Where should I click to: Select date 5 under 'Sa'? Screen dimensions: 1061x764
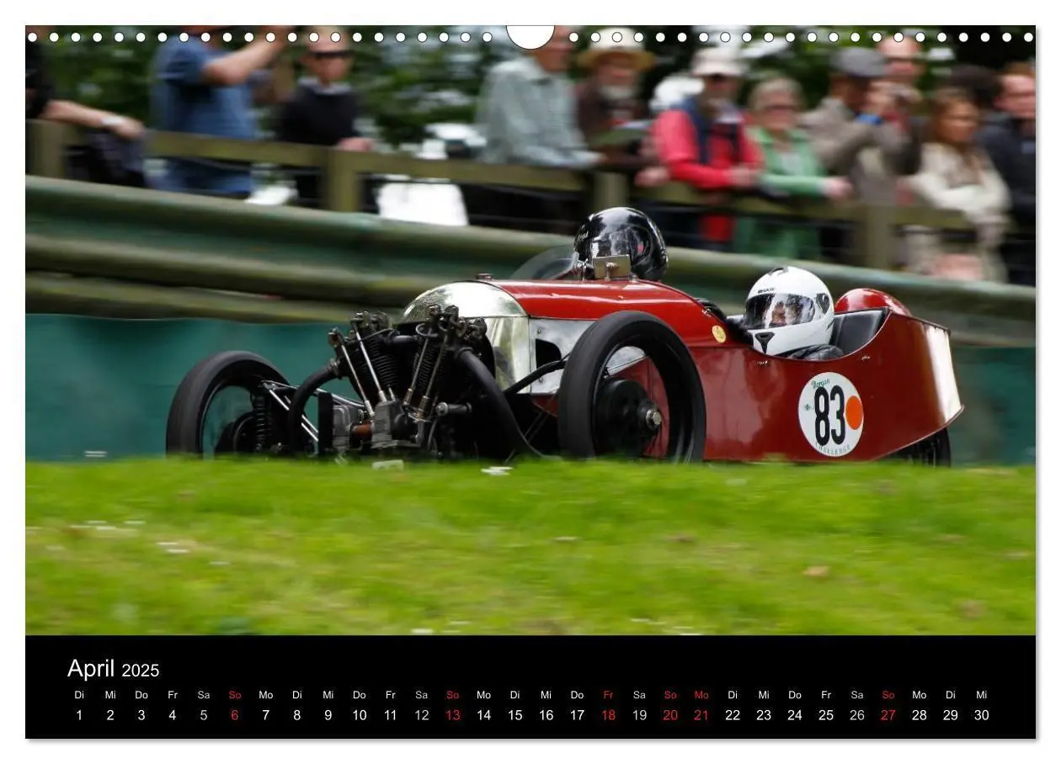tap(204, 715)
